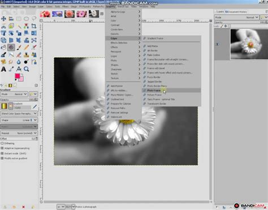Image resolution: width=268 pixels, height=210 pixels.
Task: Toggle the gradient reverse button
Action: pyautogui.click(x=11, y=106)
